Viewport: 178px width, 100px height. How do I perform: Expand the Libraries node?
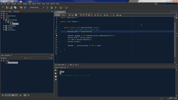click(4, 28)
